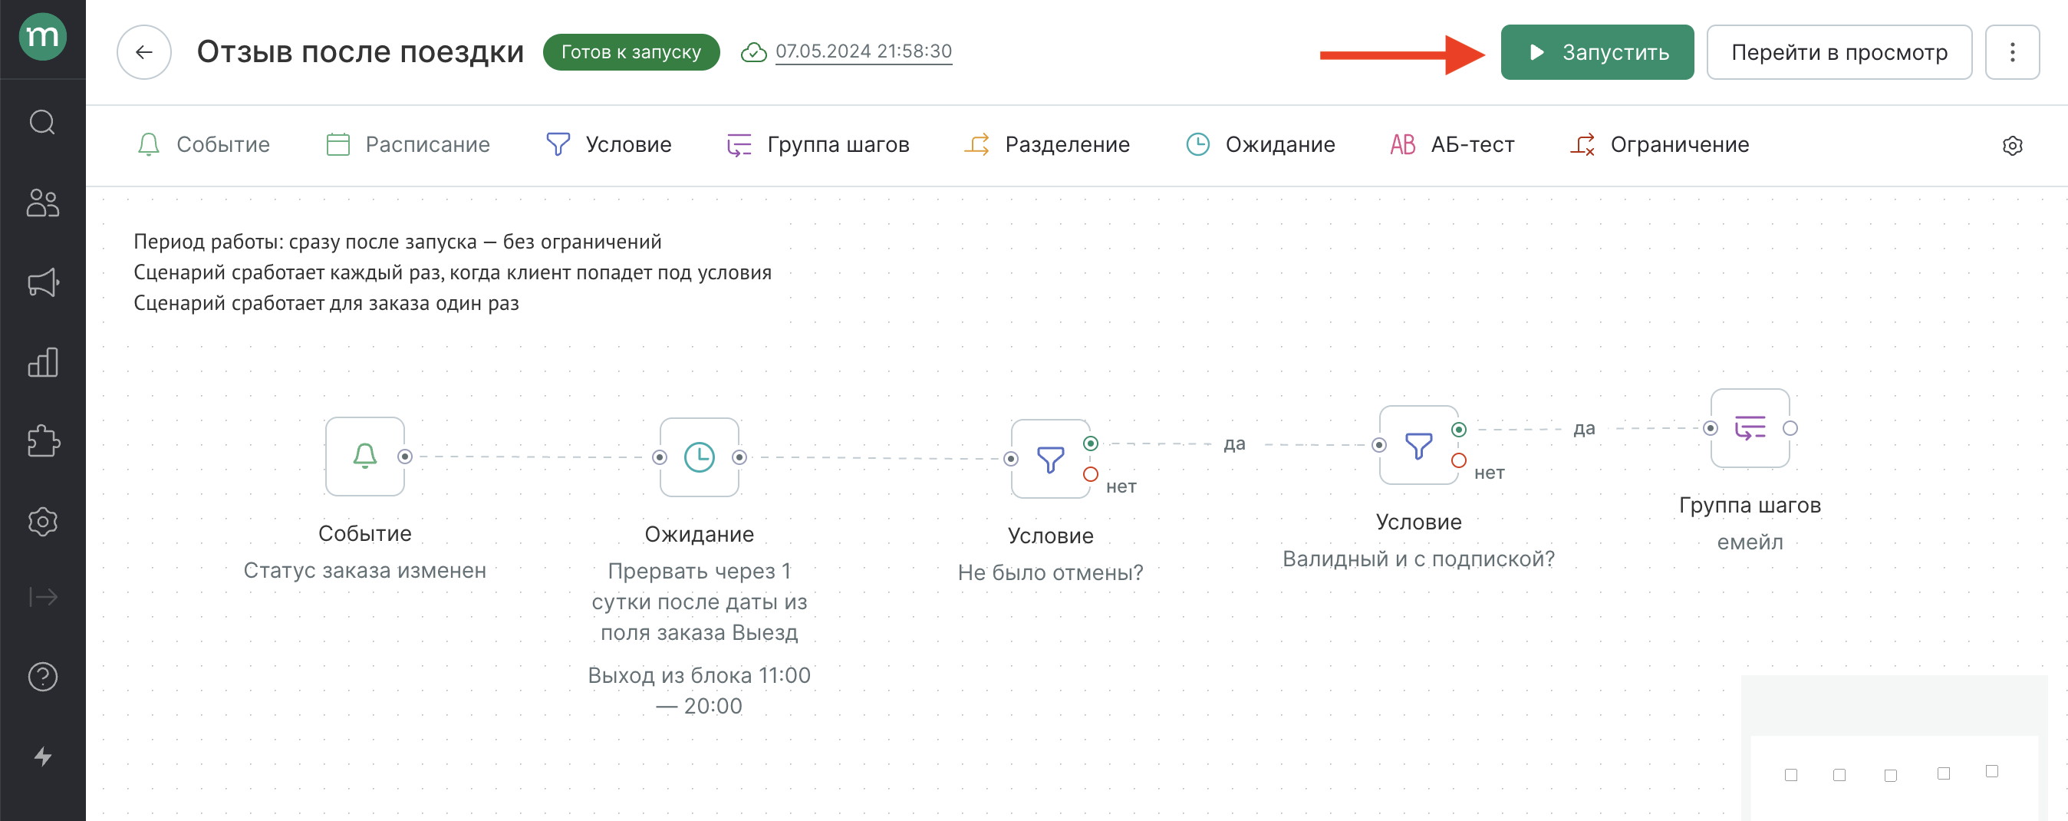Open the sidebar settings gear
The width and height of the screenshot is (2068, 821).
(x=42, y=521)
